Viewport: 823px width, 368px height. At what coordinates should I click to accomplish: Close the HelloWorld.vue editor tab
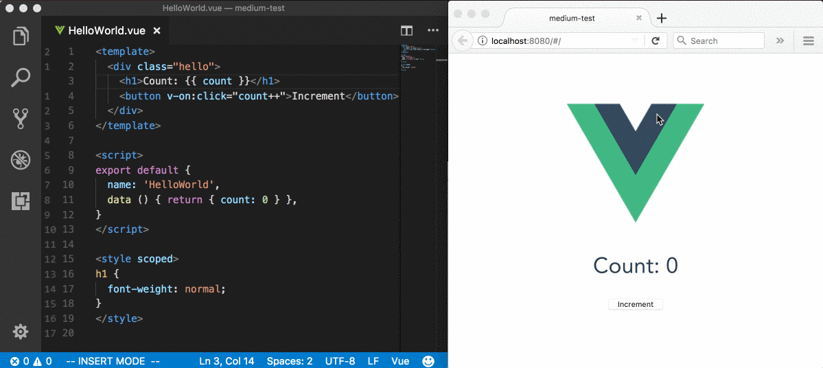pyautogui.click(x=157, y=31)
